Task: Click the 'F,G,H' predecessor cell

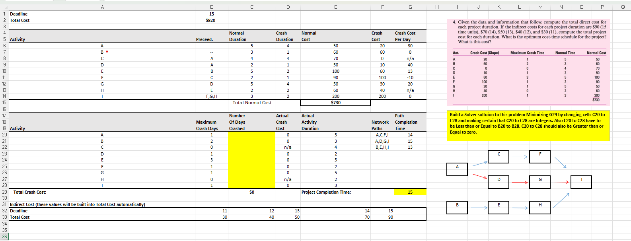Action: tap(212, 96)
